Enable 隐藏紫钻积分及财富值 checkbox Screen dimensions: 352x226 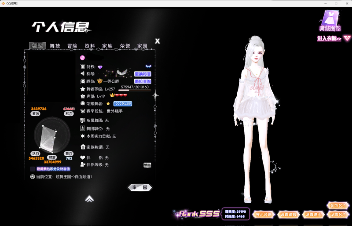click(33, 169)
